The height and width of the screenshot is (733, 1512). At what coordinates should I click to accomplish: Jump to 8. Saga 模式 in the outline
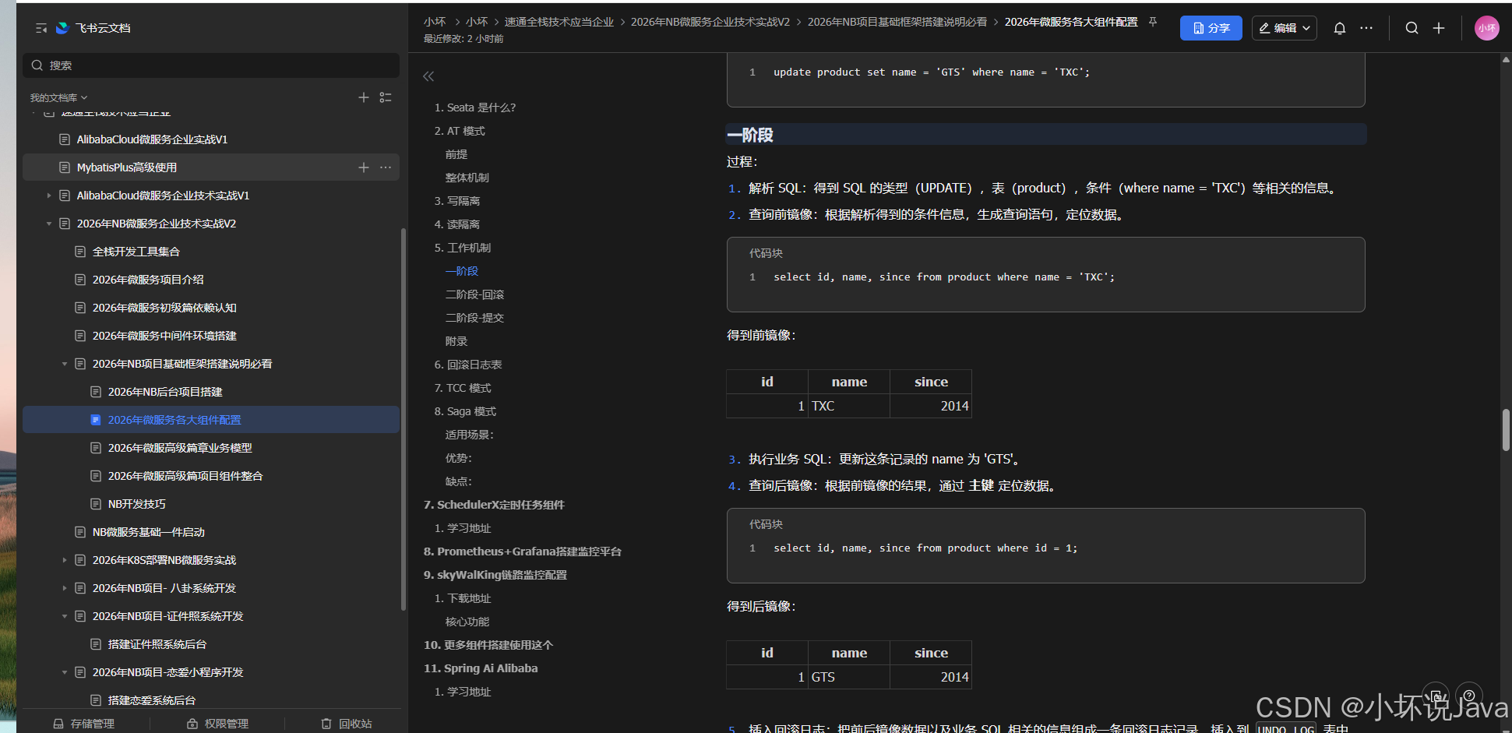click(x=465, y=411)
